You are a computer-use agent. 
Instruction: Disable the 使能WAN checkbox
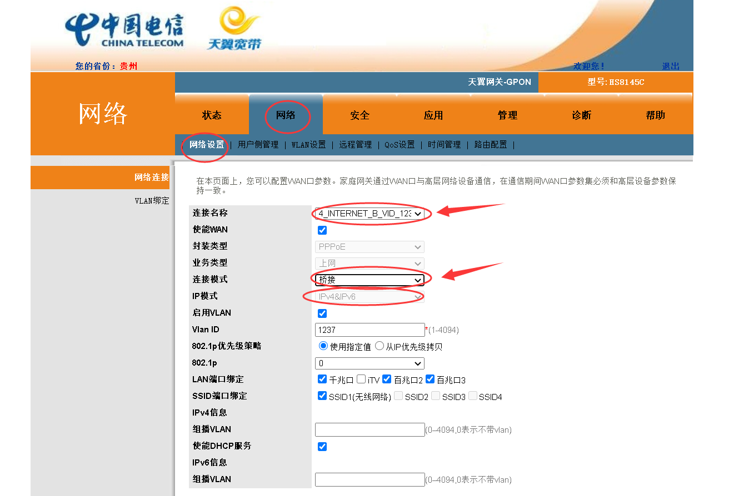tap(322, 229)
